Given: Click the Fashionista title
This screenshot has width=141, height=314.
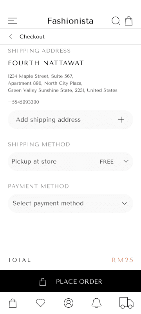Looking at the screenshot, I should 70,21.
